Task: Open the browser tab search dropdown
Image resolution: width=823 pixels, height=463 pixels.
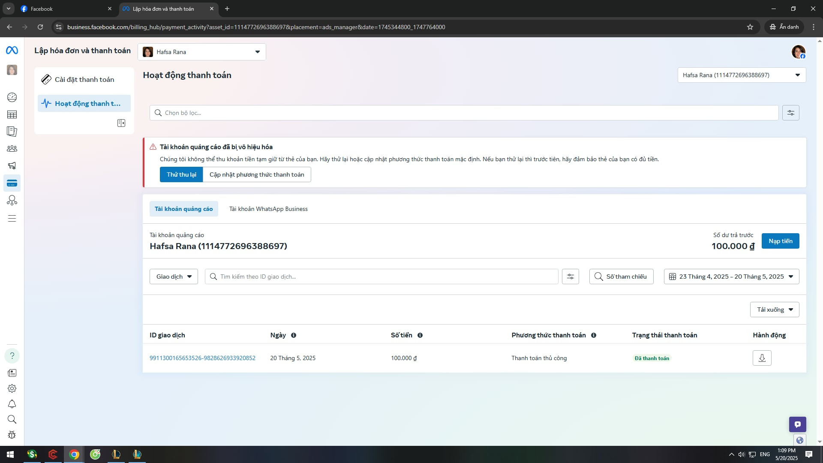Action: [x=8, y=9]
